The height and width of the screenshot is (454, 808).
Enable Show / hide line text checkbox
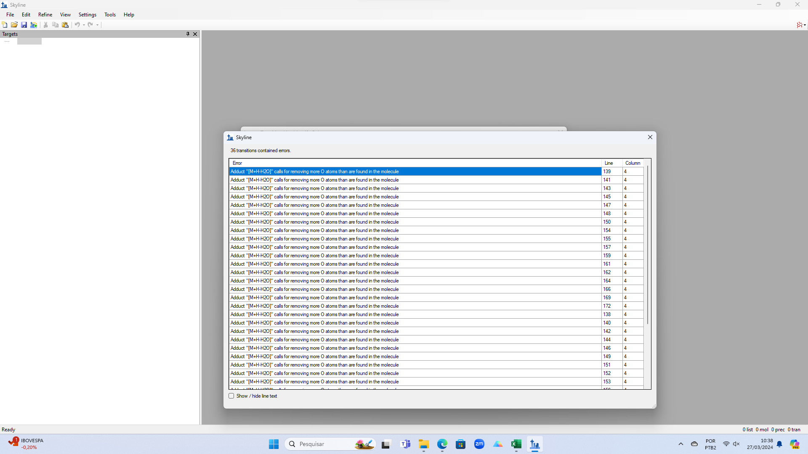coord(231,396)
